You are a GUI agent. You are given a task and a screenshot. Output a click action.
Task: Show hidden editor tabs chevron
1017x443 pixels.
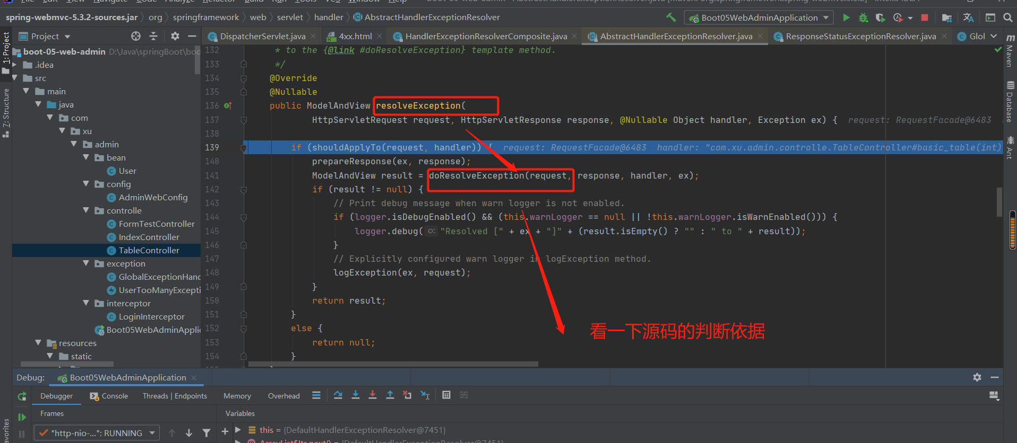pos(994,36)
